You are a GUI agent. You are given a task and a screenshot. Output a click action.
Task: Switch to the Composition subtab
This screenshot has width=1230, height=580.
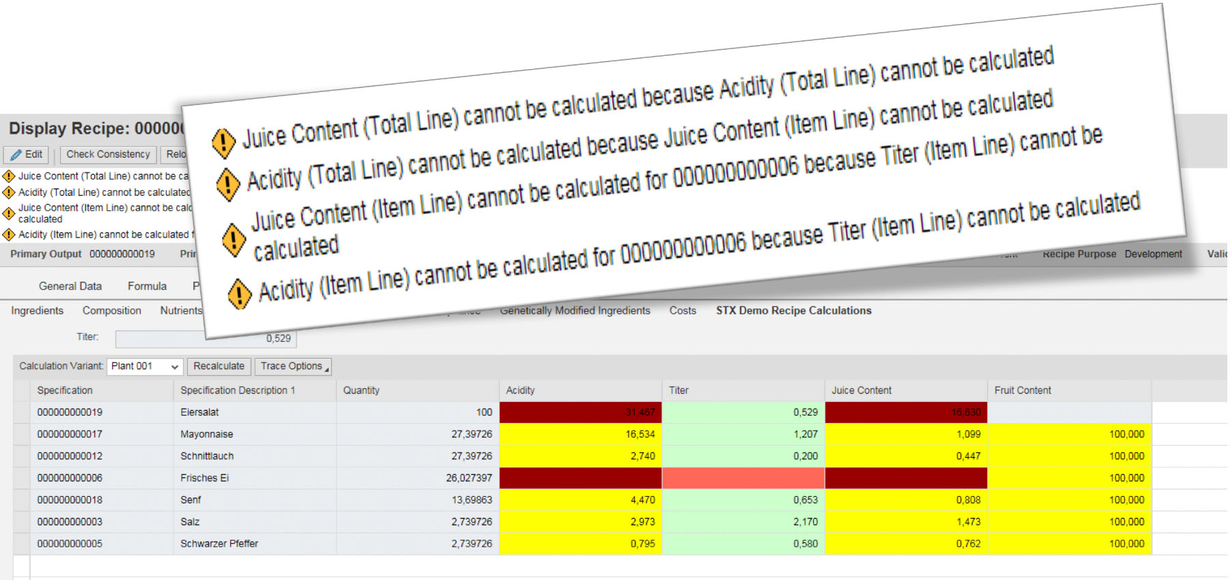112,310
